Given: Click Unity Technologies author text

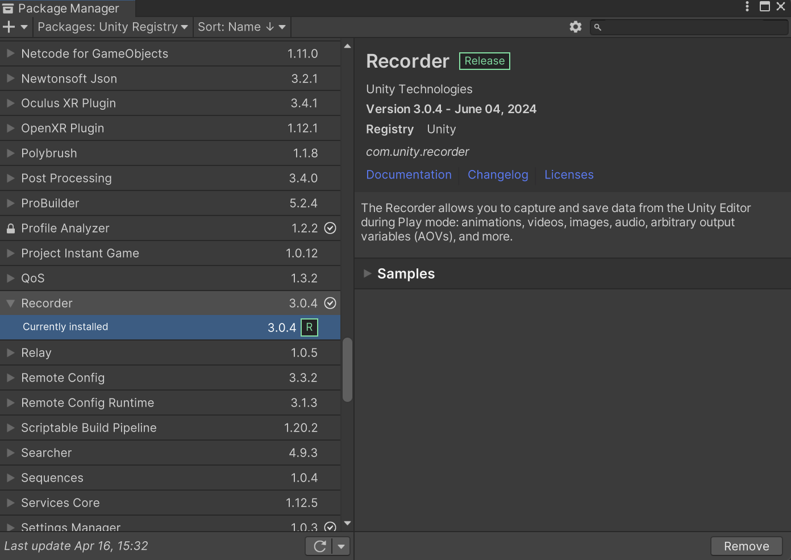Looking at the screenshot, I should pos(419,89).
